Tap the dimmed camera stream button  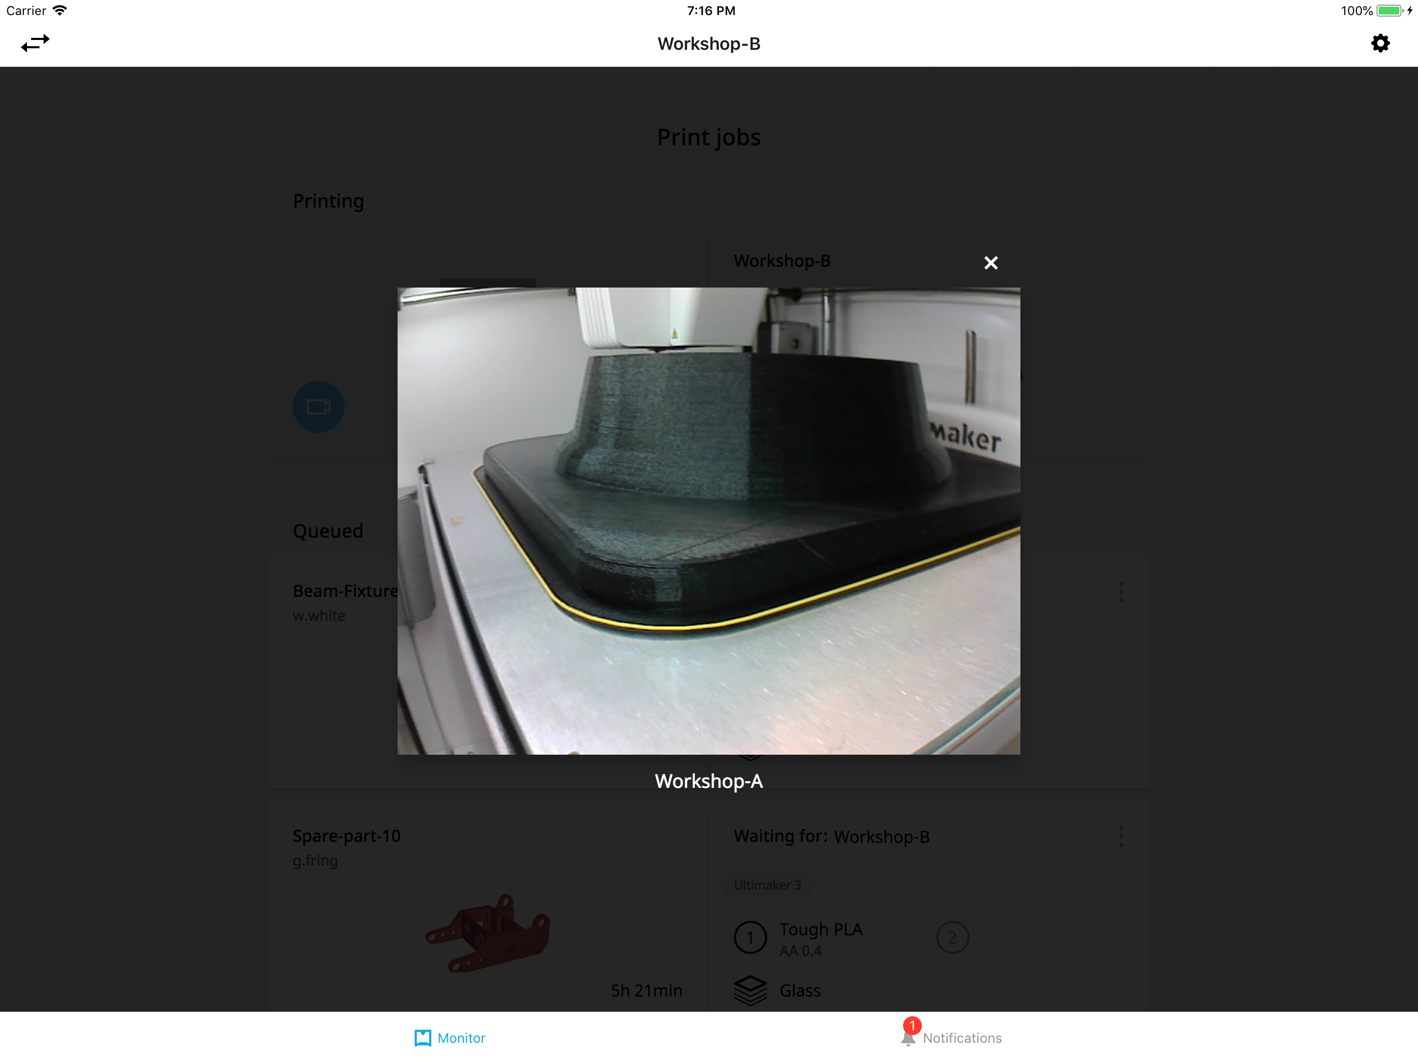pyautogui.click(x=319, y=406)
